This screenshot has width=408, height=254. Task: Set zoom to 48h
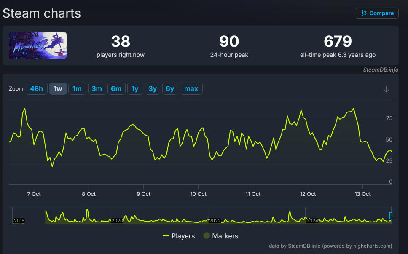point(36,88)
